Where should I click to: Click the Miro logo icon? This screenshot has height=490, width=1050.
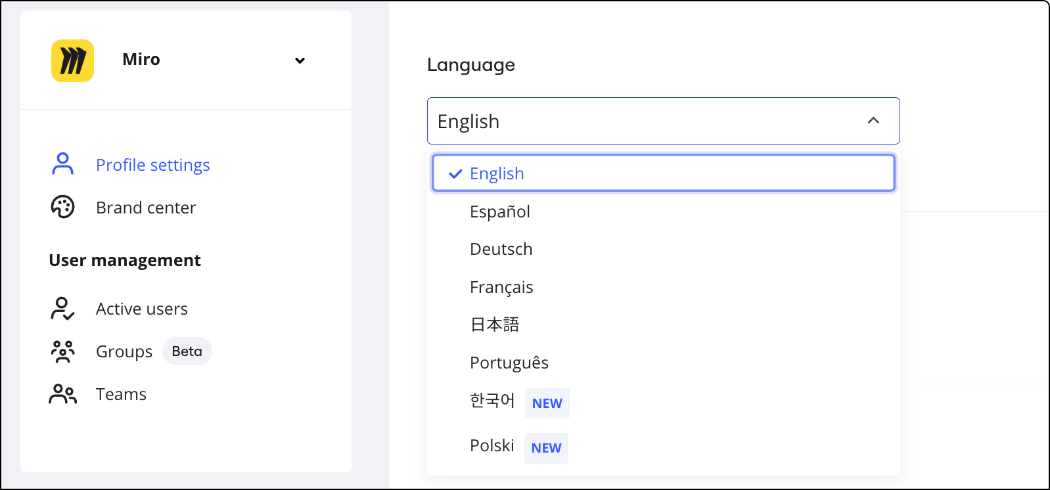73,60
